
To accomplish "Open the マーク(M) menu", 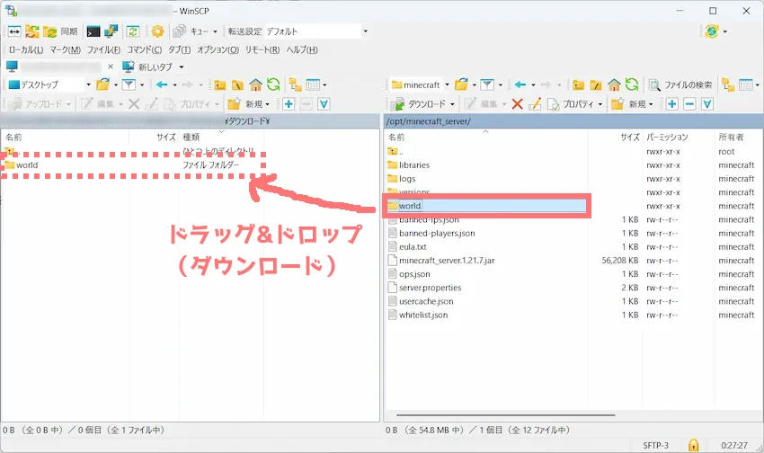I will [66, 49].
